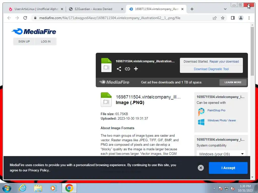Click the forward navigation arrow
258x193 pixels.
(x=17, y=18)
